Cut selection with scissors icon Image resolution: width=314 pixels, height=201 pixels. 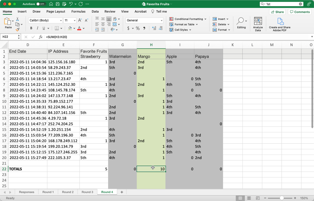(x=17, y=19)
